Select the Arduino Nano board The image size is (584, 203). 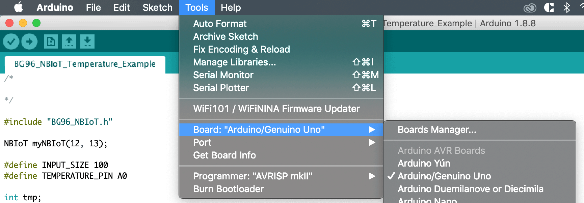[480, 199]
